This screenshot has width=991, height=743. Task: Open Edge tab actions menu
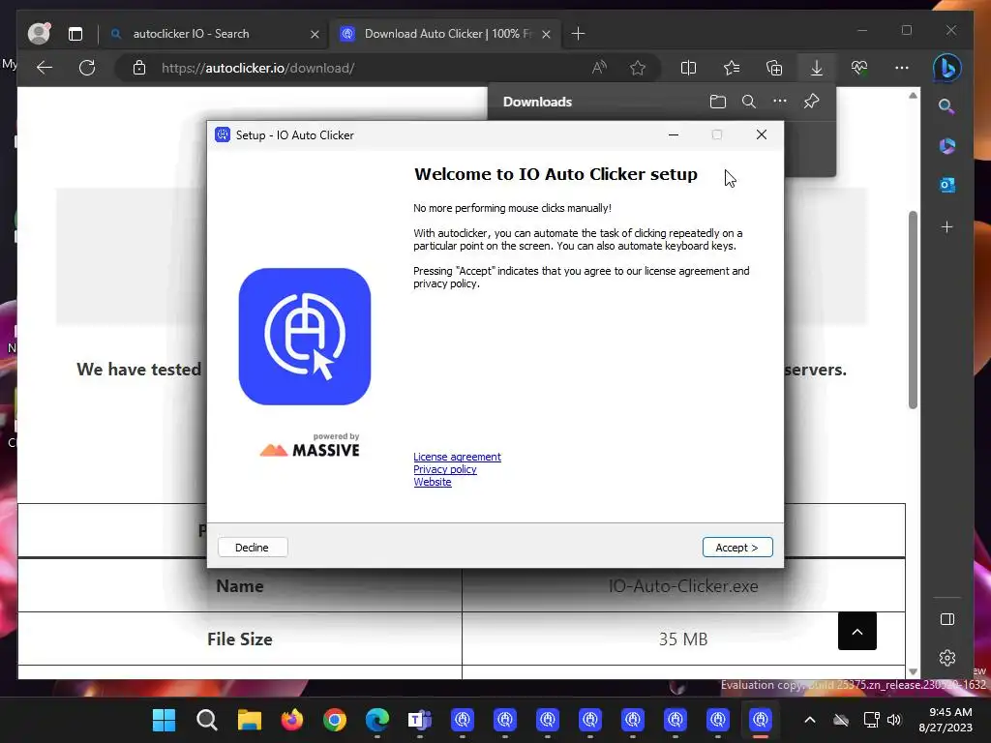(x=75, y=34)
